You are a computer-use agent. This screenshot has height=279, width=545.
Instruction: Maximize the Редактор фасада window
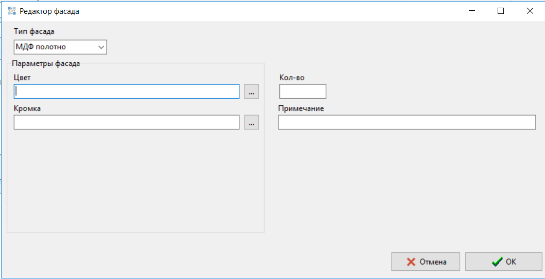coord(501,11)
